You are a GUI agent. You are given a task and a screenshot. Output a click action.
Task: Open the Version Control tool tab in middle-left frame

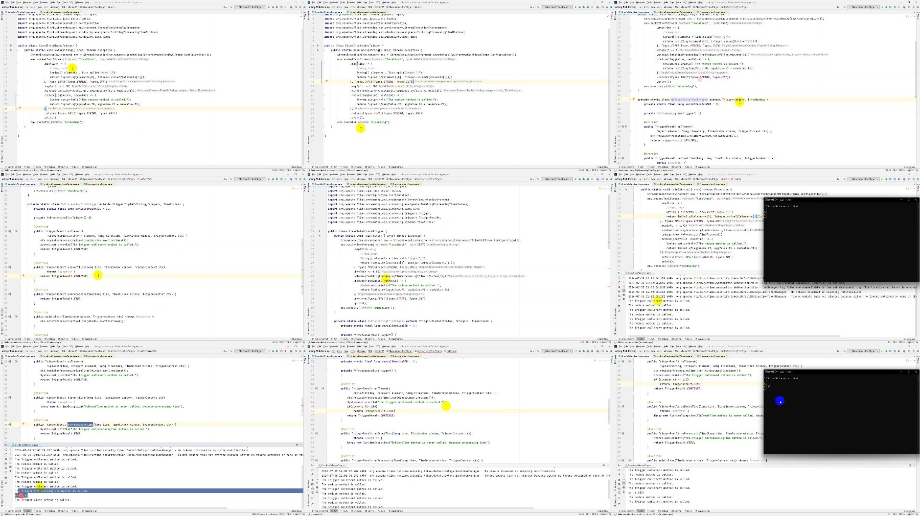pyautogui.click(x=13, y=339)
